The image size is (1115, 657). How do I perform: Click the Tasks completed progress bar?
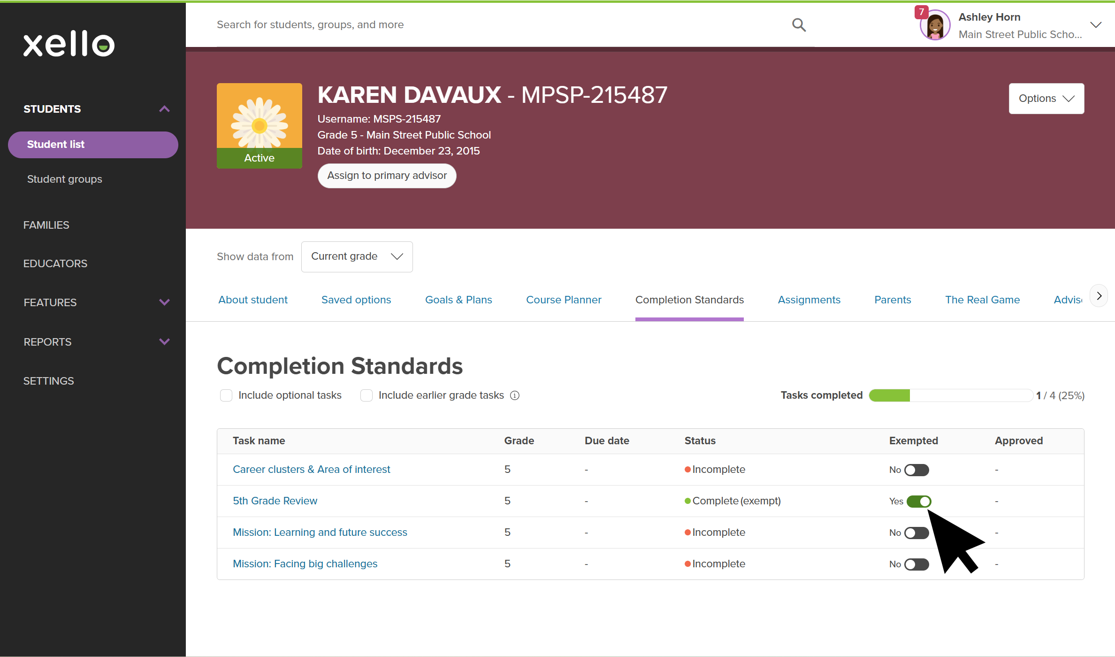click(950, 395)
